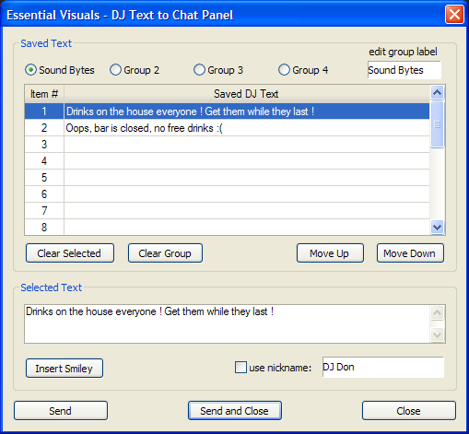Choose the Group 3 radio option
This screenshot has height=434, width=469.
pyautogui.click(x=199, y=70)
